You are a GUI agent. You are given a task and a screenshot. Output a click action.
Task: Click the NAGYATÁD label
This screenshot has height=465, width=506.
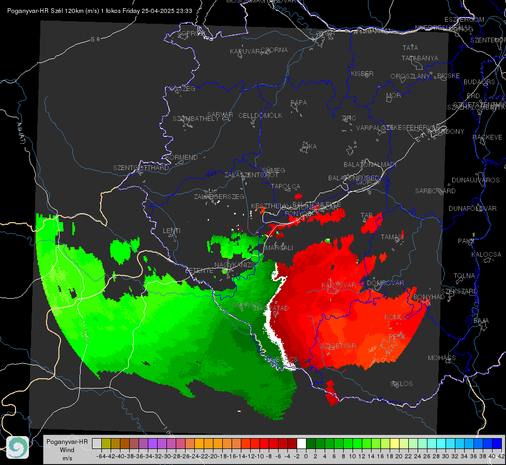click(x=271, y=308)
